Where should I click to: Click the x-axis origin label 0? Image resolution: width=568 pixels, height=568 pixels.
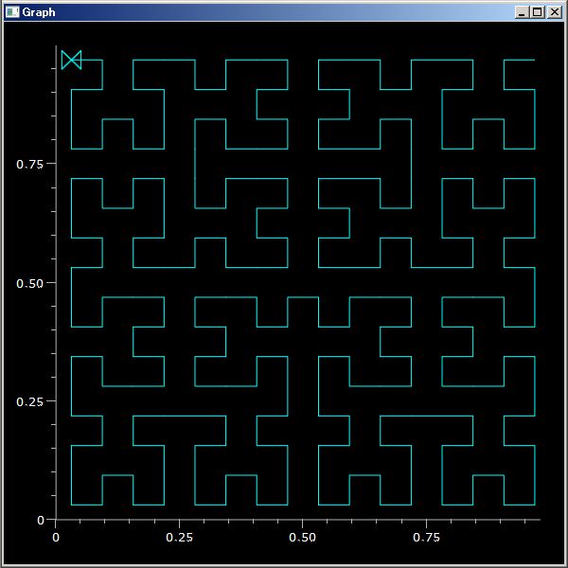click(x=56, y=537)
